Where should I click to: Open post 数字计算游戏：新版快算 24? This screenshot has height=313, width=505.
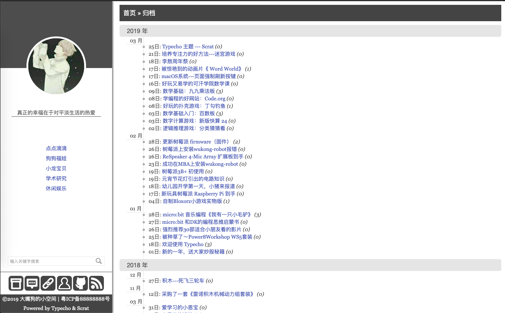coord(195,121)
